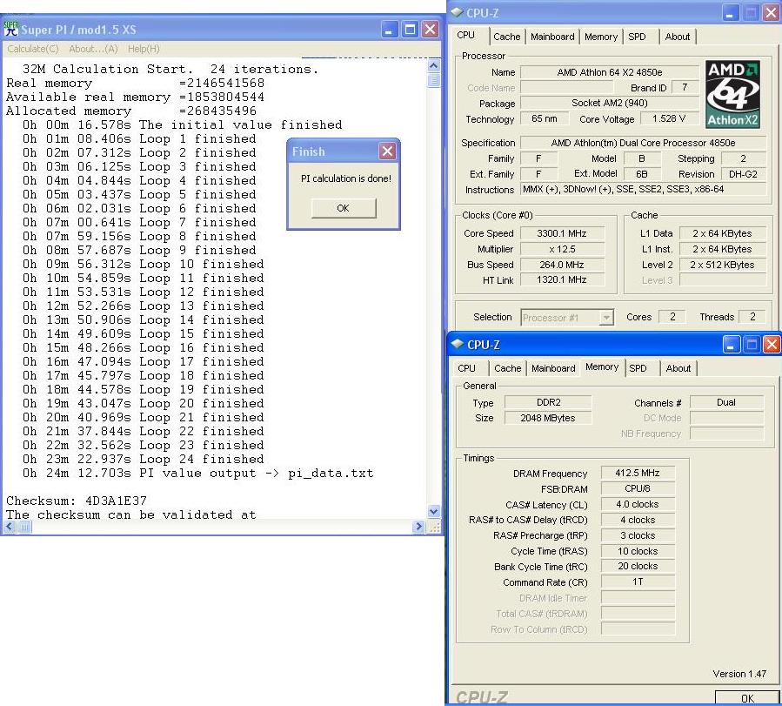Click the processor Name field AMD Athlon 64 X2 4850e

pyautogui.click(x=610, y=72)
